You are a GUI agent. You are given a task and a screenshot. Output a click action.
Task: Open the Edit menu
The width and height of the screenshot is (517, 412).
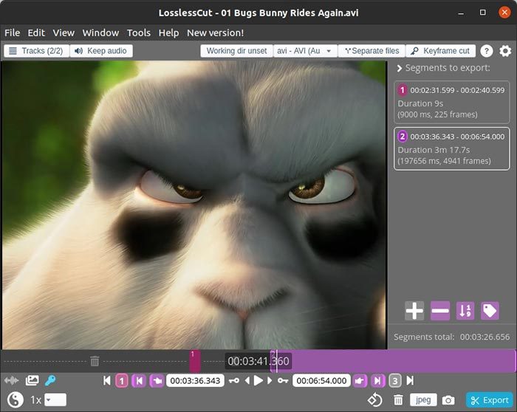click(x=36, y=32)
